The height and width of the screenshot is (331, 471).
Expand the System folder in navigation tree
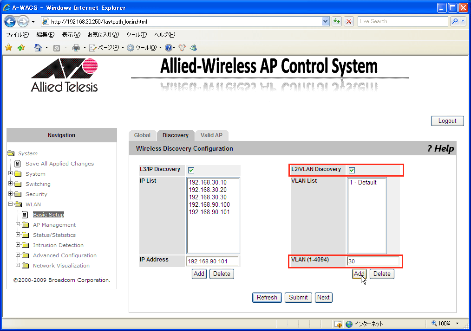pos(11,173)
